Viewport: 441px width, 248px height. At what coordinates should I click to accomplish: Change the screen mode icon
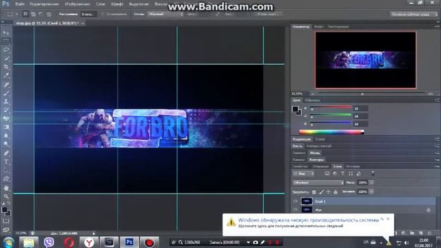(x=6, y=229)
